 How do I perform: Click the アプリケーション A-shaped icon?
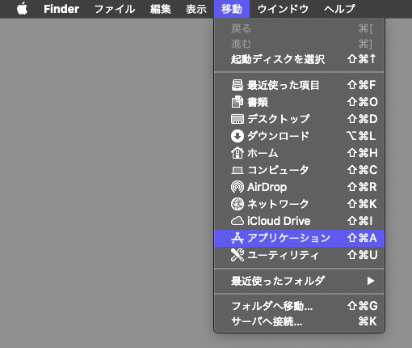[238, 238]
